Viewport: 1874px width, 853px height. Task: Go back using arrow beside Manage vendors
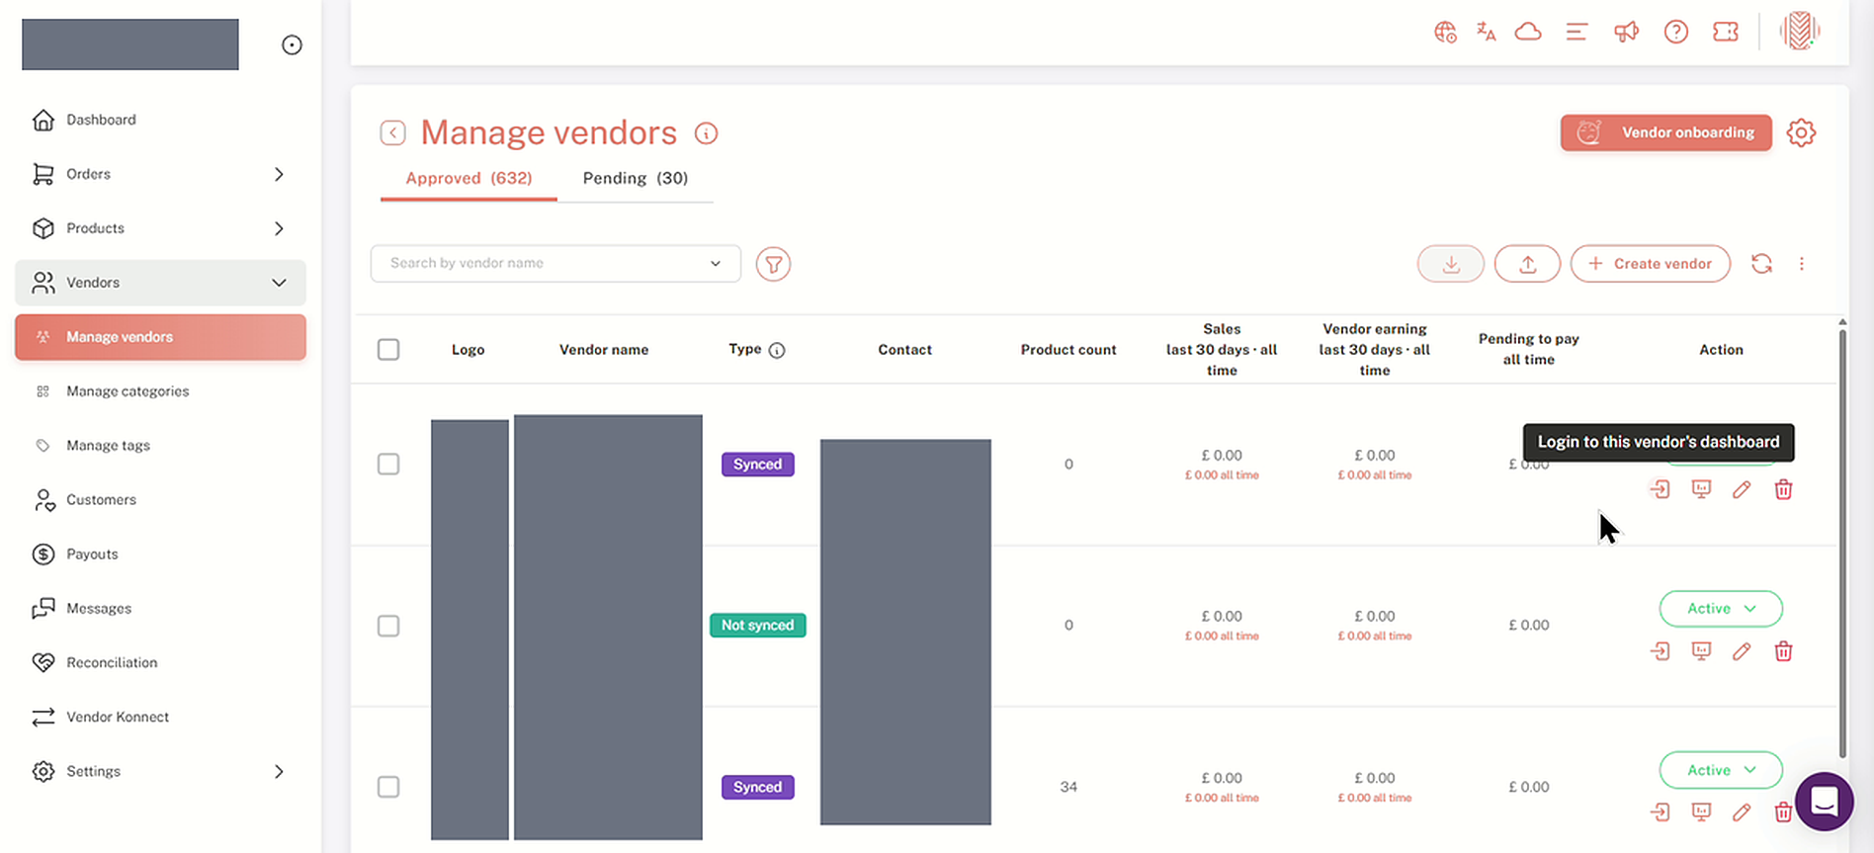click(392, 132)
